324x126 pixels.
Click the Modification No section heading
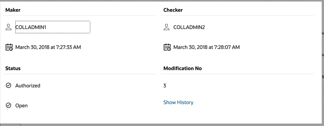click(182, 68)
